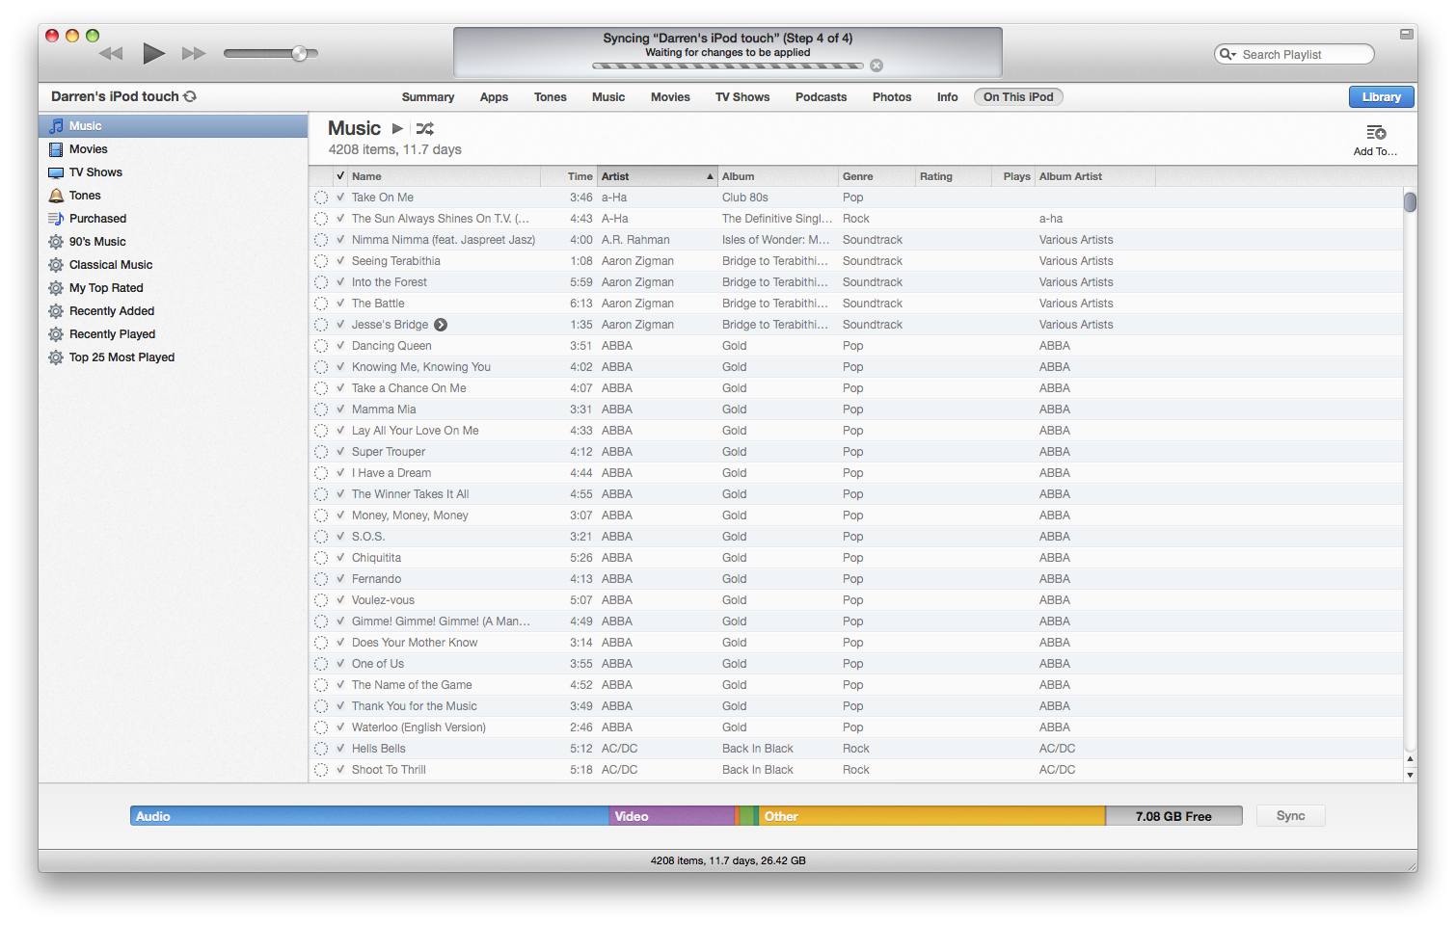Open the Podcasts tab
The width and height of the screenshot is (1456, 925).
[822, 97]
